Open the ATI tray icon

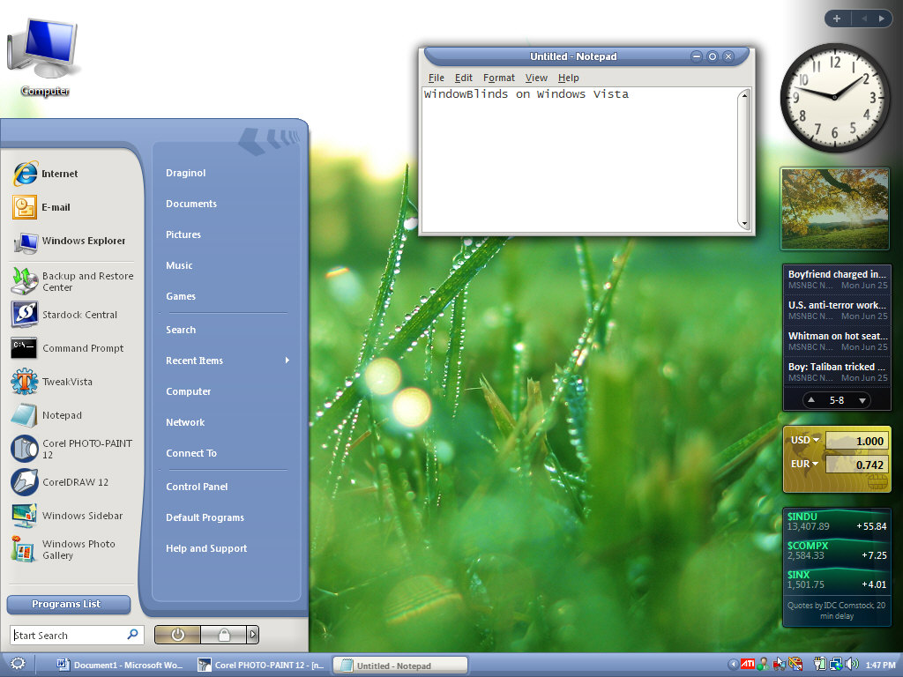pos(748,664)
